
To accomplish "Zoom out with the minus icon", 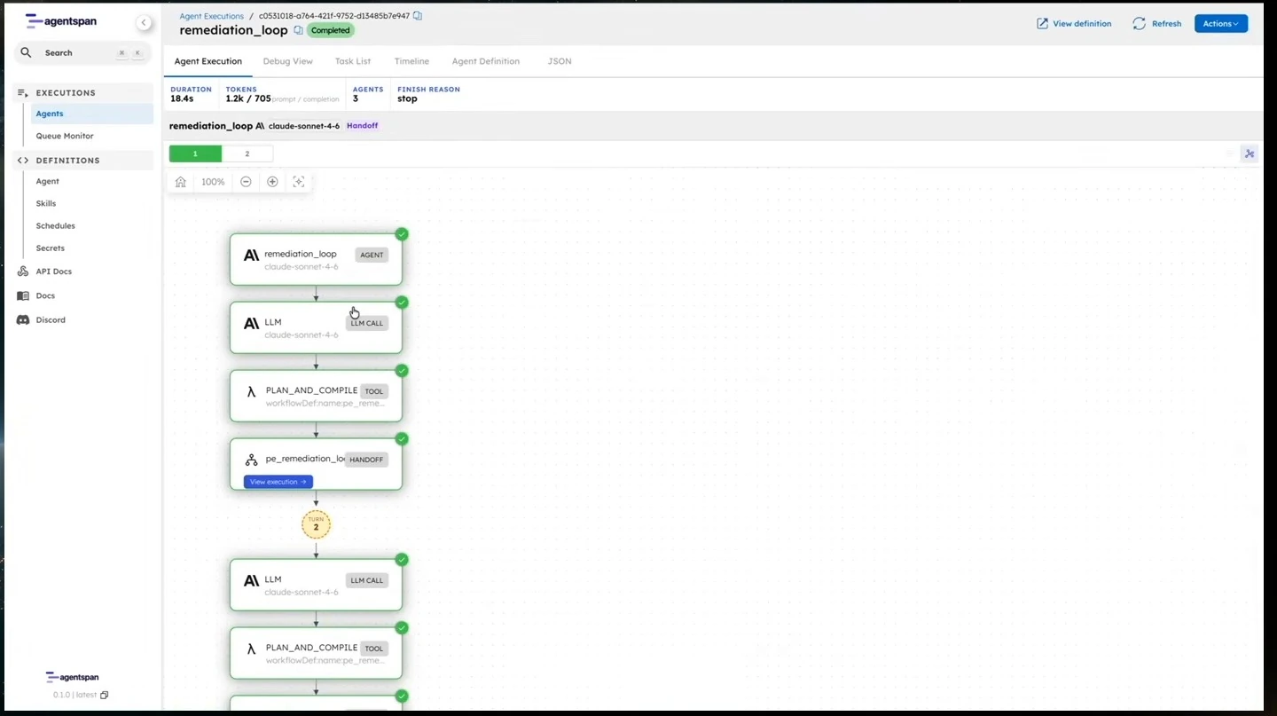I will click(246, 182).
